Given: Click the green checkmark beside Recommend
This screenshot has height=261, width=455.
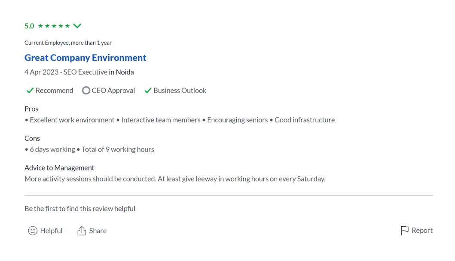Looking at the screenshot, I should (30, 91).
